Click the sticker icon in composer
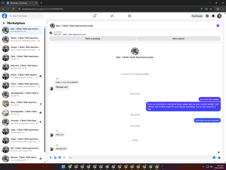The height and width of the screenshot is (170, 226). tap(60, 158)
